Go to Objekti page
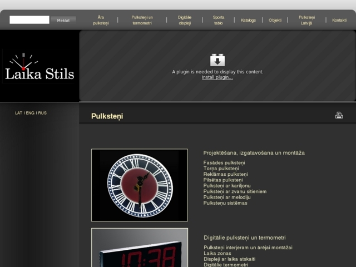Image resolution: width=356 pixels, height=267 pixels. pyautogui.click(x=275, y=20)
